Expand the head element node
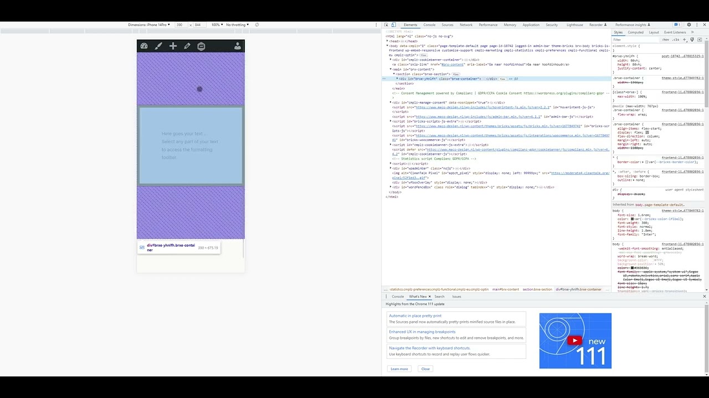 click(x=388, y=41)
